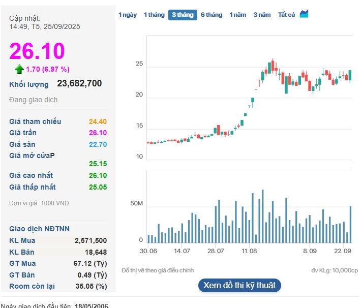Click the "KL Mua" value 2,571,500
363x308 pixels.
tap(90, 240)
